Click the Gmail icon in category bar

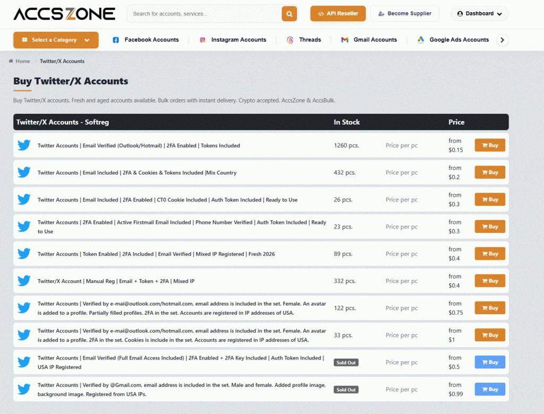tap(344, 40)
